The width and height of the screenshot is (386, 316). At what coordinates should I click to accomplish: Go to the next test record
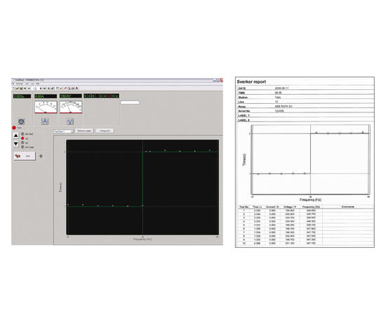41,88
